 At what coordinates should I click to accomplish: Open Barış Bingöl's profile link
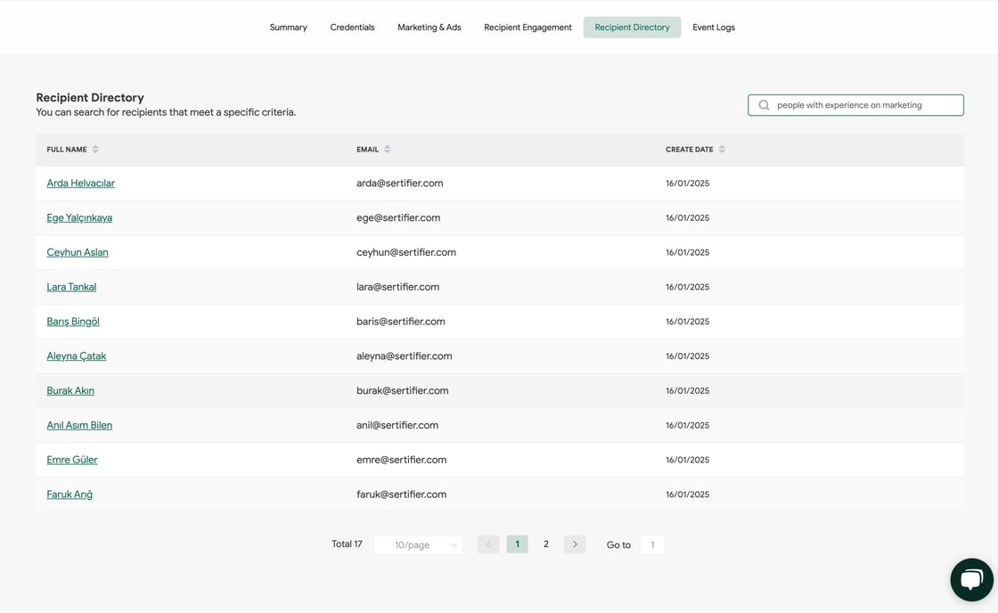click(73, 322)
